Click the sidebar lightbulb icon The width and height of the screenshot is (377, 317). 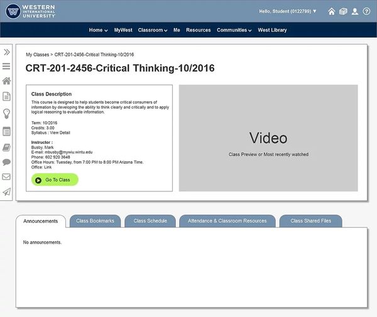point(6,114)
